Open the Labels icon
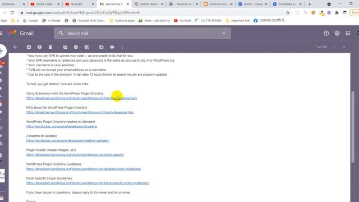This screenshot has height=202, width=359. coord(112,47)
